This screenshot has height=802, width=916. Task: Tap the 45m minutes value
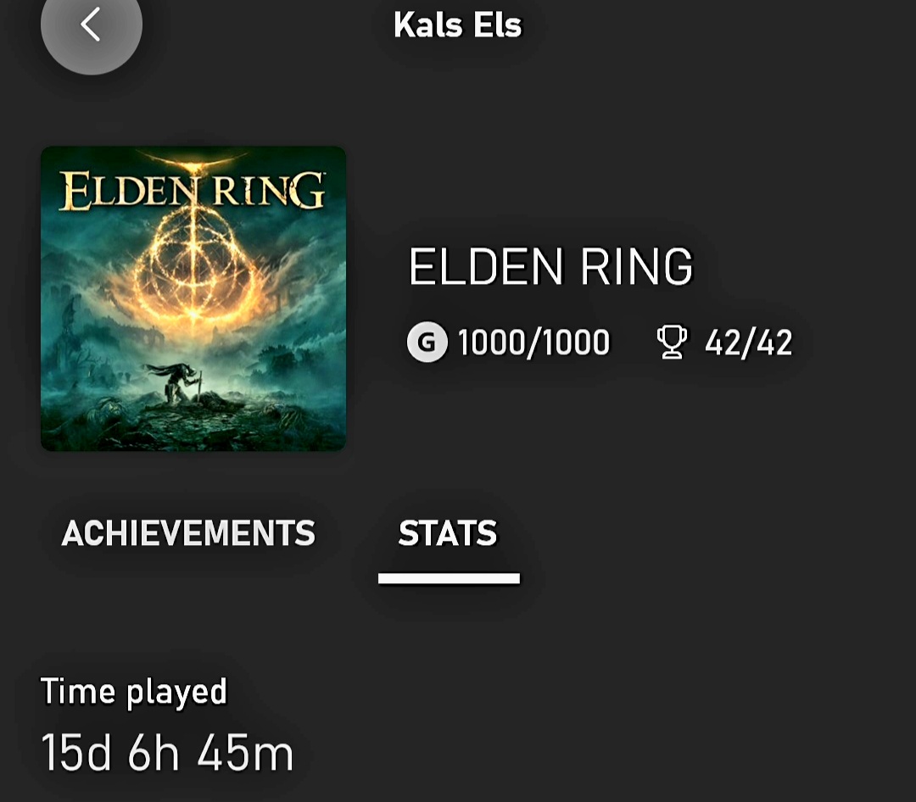point(245,752)
